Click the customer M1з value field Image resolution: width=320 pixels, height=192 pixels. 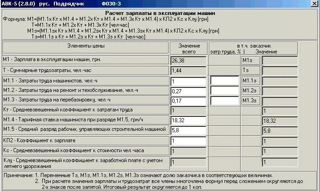280,61
